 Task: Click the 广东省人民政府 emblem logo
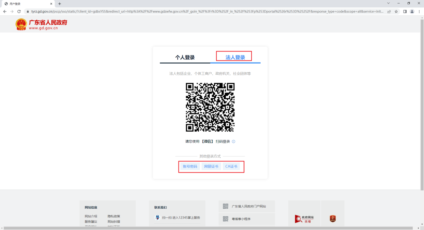click(22, 24)
